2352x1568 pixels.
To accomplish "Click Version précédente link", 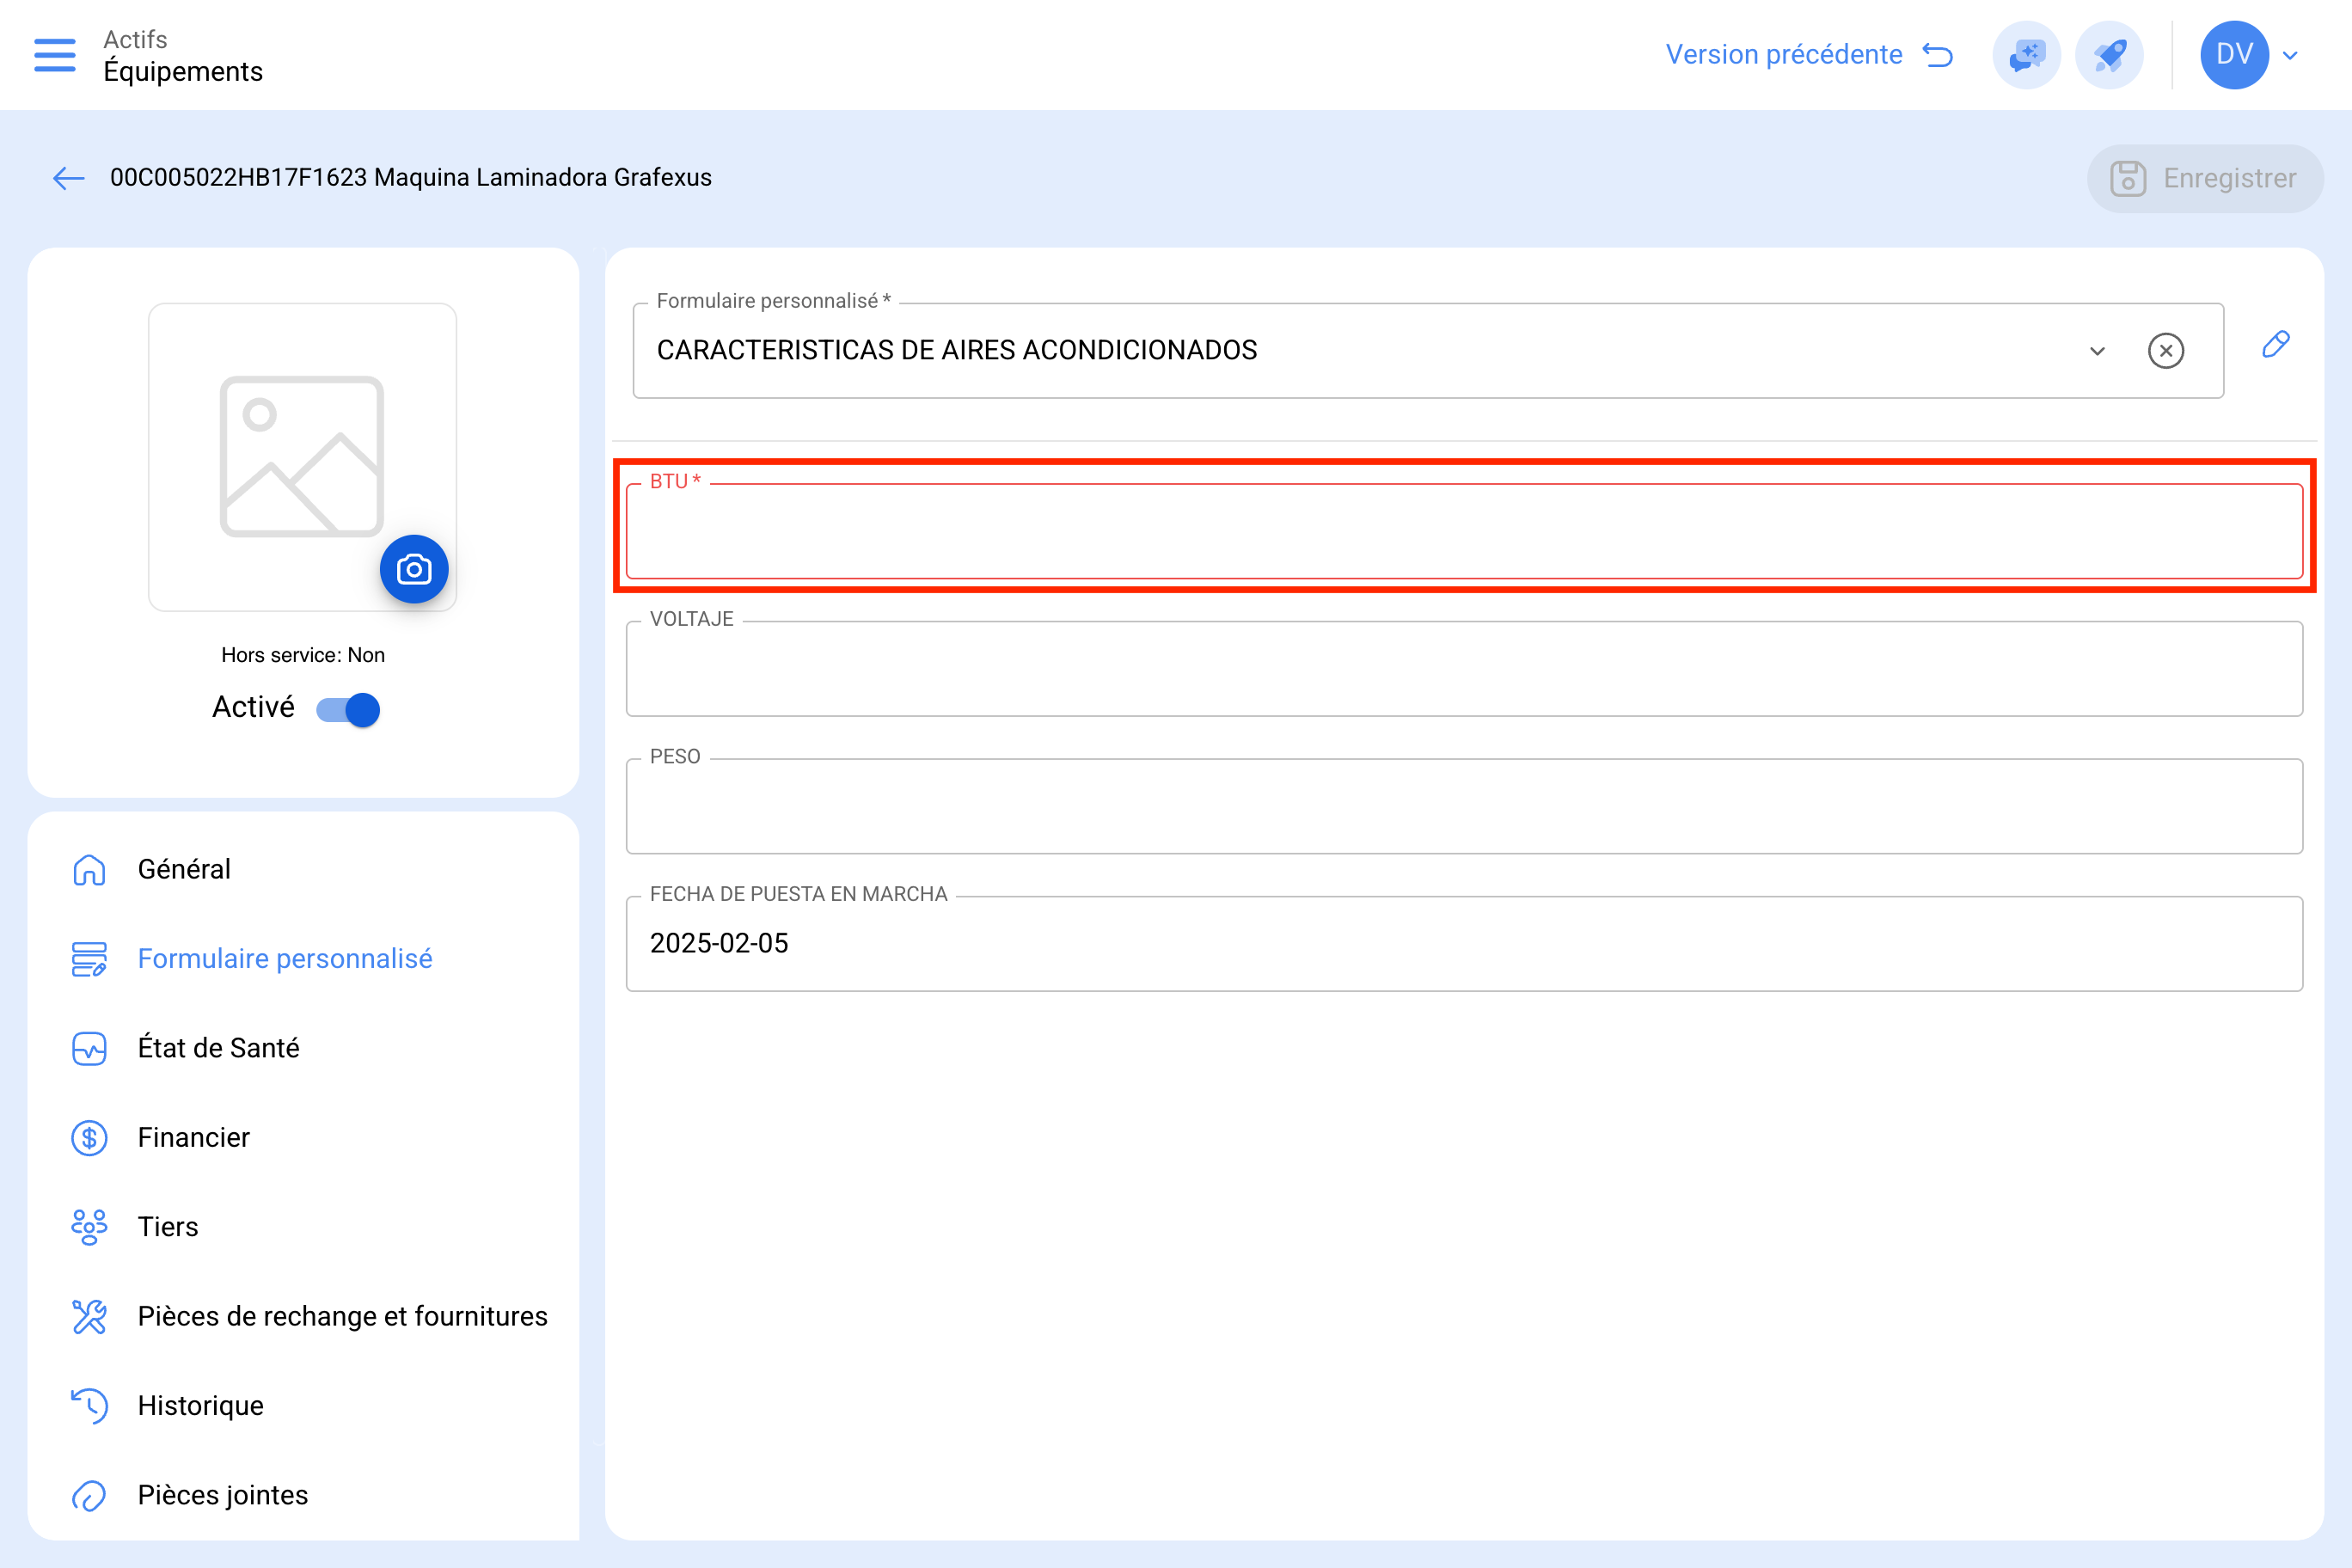I will [1783, 54].
